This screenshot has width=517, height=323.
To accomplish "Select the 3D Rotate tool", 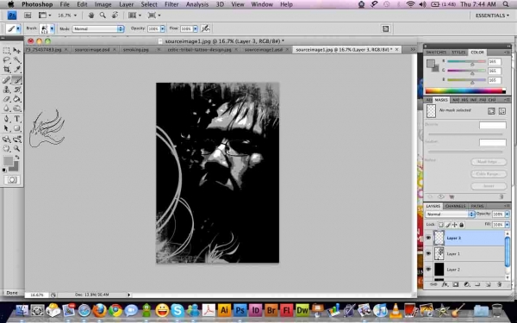I will [x=7, y=139].
